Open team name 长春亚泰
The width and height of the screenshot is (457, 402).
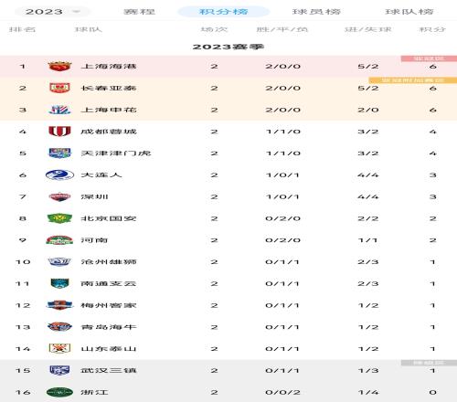click(109, 88)
